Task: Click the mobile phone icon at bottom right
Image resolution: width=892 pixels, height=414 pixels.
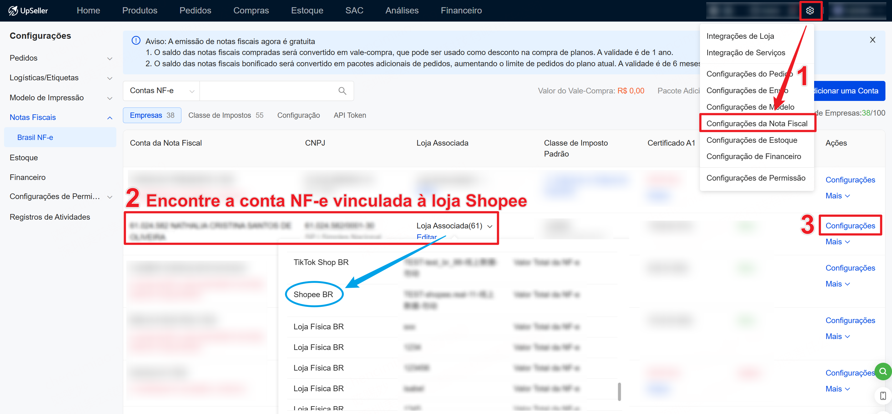Action: pos(883,395)
